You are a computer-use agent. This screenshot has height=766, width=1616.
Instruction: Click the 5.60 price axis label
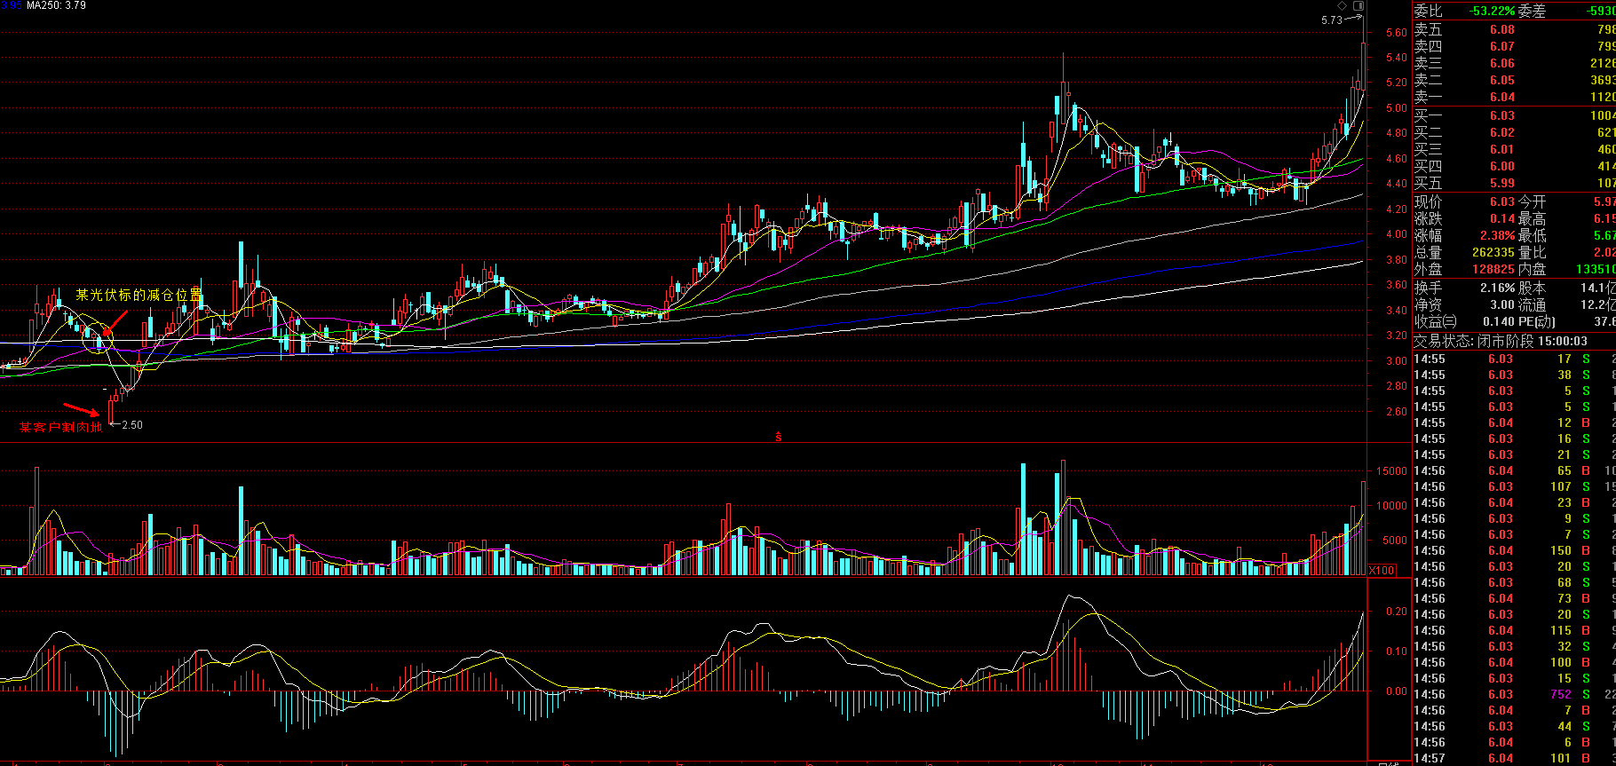tap(1396, 32)
